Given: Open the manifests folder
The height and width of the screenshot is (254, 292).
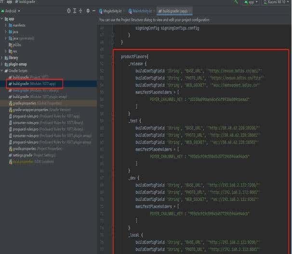Looking at the screenshot, I should pos(19,25).
